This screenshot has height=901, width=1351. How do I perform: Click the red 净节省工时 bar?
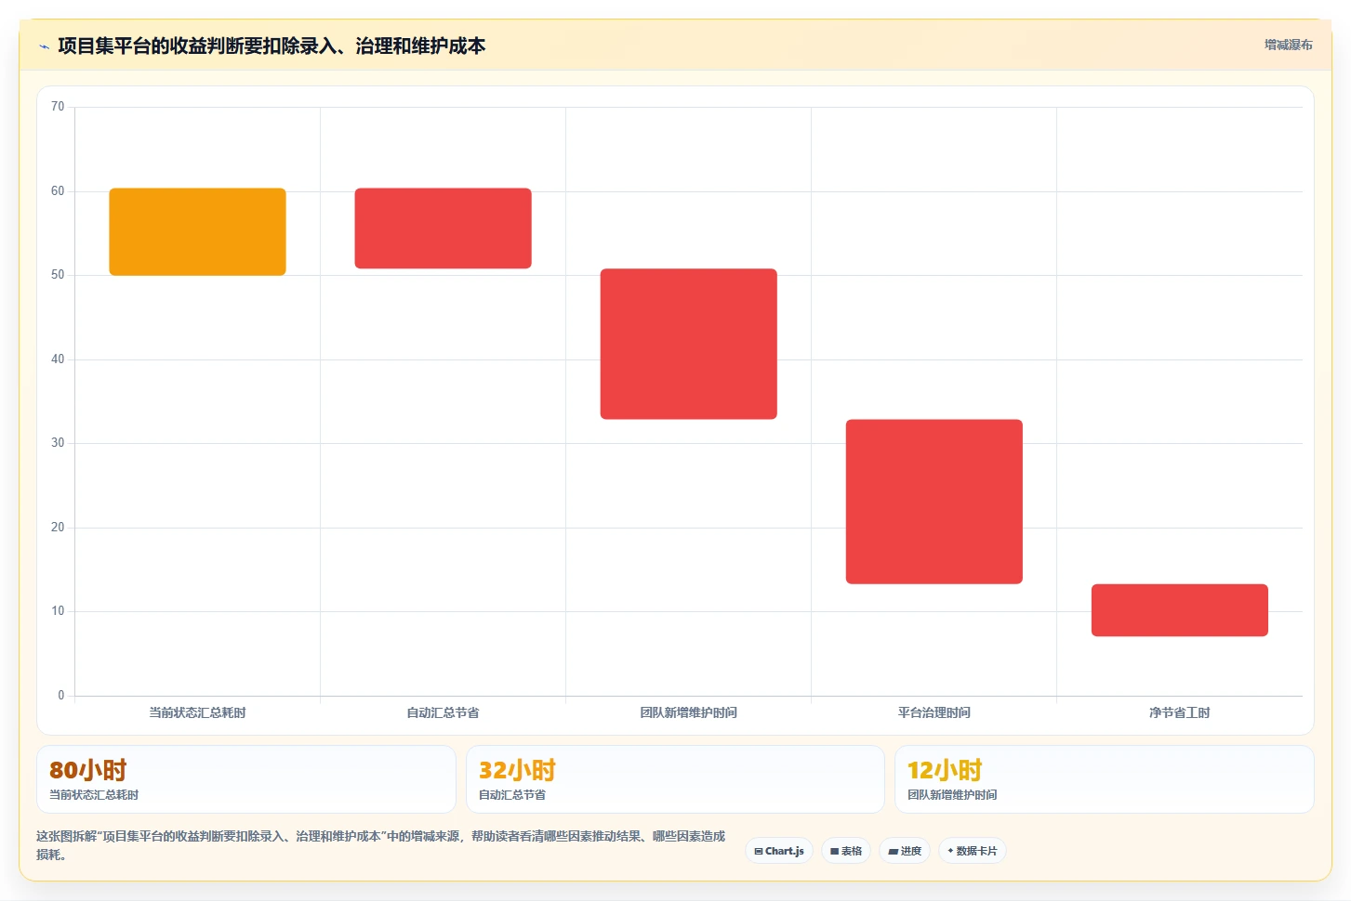point(1179,610)
